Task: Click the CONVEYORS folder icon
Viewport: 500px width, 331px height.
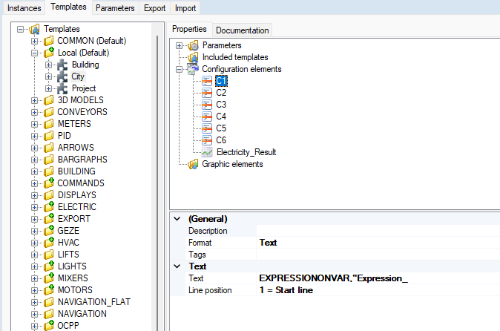Action: tap(48, 112)
